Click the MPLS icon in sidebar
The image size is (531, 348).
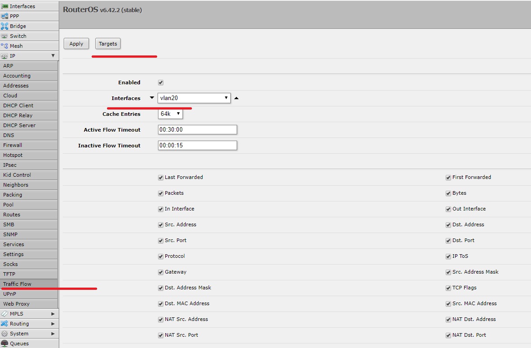coord(5,314)
